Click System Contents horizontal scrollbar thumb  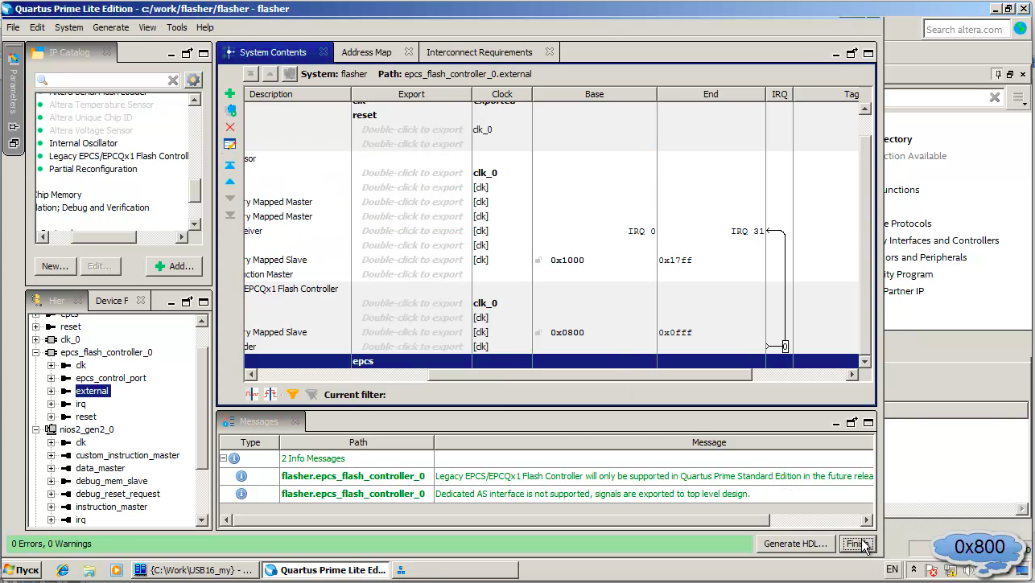(x=590, y=376)
